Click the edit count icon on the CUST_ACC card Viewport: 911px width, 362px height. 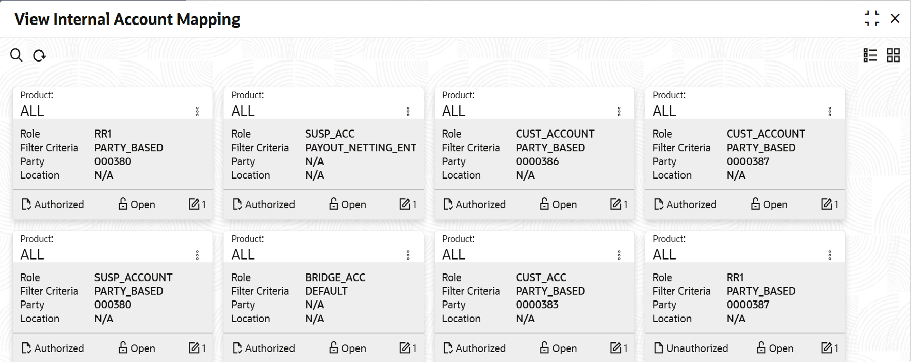[615, 348]
